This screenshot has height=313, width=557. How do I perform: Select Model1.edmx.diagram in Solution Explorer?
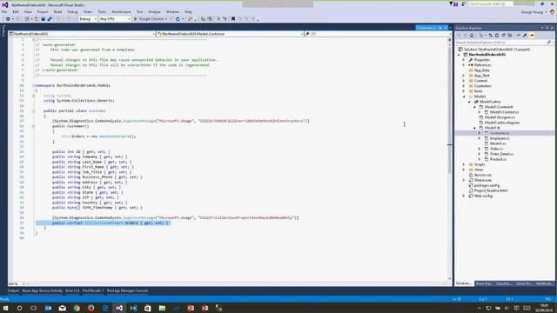502,123
